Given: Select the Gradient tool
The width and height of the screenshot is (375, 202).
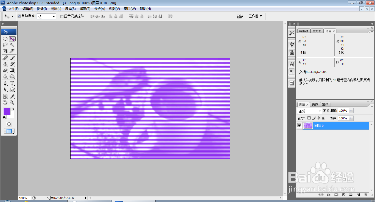Looking at the screenshot, I should tap(12, 70).
